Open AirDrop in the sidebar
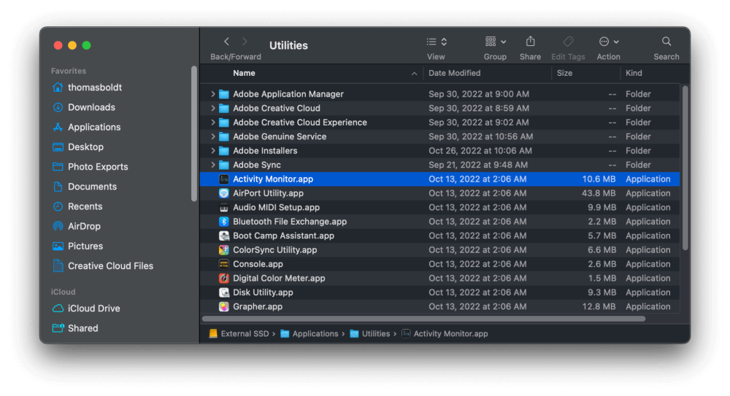The width and height of the screenshot is (730, 396). [77, 226]
